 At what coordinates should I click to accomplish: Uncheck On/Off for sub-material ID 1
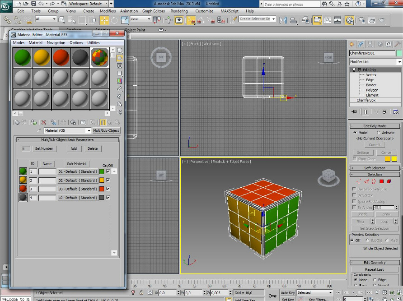pos(108,171)
